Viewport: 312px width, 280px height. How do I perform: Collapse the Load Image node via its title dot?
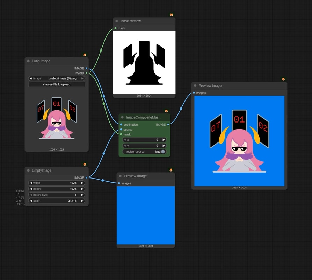click(x=28, y=61)
